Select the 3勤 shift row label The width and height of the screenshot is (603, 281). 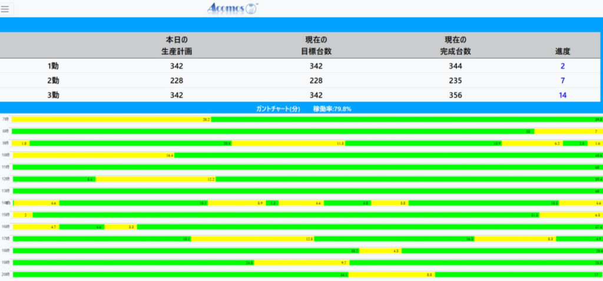tap(53, 95)
